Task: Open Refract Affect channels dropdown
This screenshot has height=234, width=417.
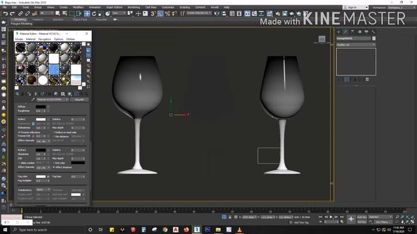Action: click(x=43, y=168)
